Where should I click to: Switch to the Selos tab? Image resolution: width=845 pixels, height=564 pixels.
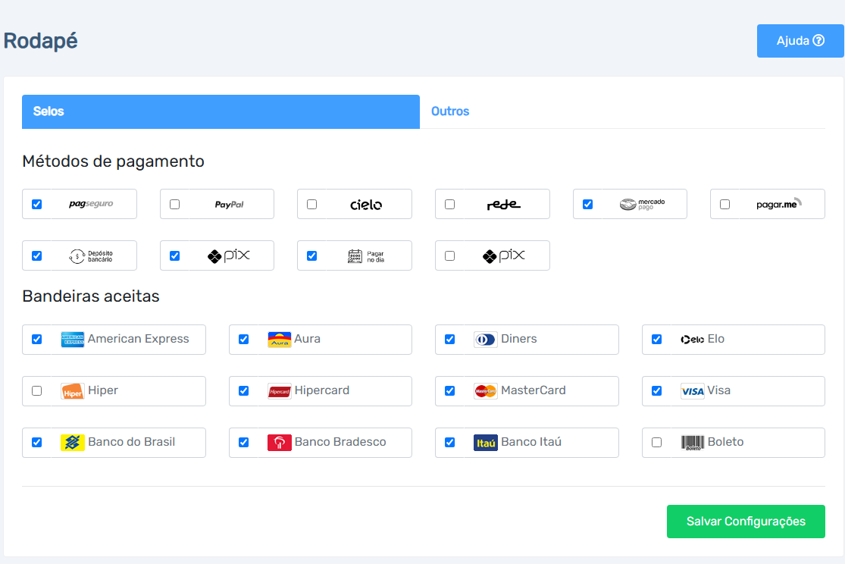point(221,111)
